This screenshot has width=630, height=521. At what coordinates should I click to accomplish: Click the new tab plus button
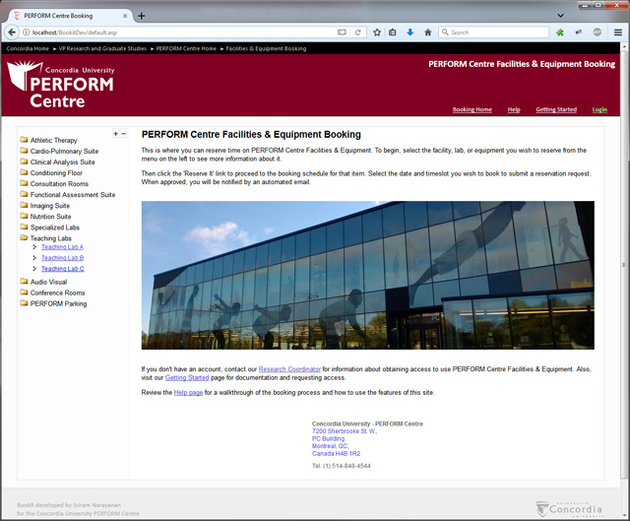(x=142, y=16)
